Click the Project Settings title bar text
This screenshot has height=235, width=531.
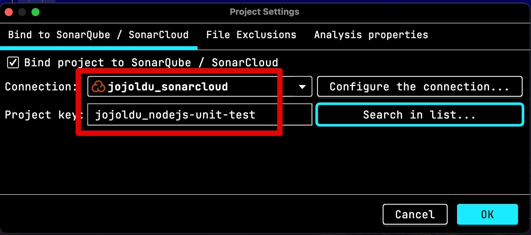264,12
